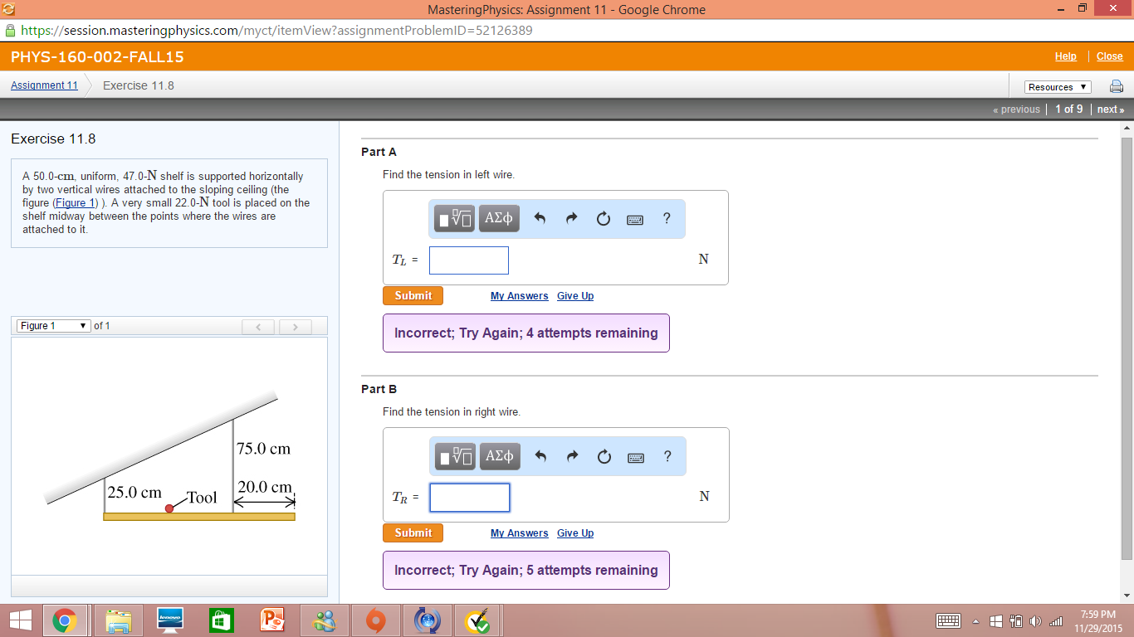Click the print icon near Resources
This screenshot has height=637, width=1134.
pyautogui.click(x=1116, y=85)
